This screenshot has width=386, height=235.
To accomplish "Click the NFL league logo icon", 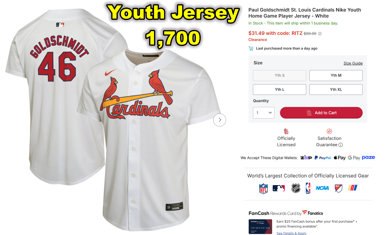I will [263, 188].
